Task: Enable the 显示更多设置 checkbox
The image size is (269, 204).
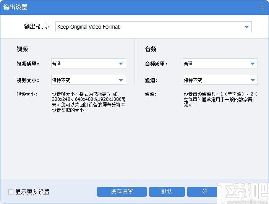Action: (x=11, y=192)
